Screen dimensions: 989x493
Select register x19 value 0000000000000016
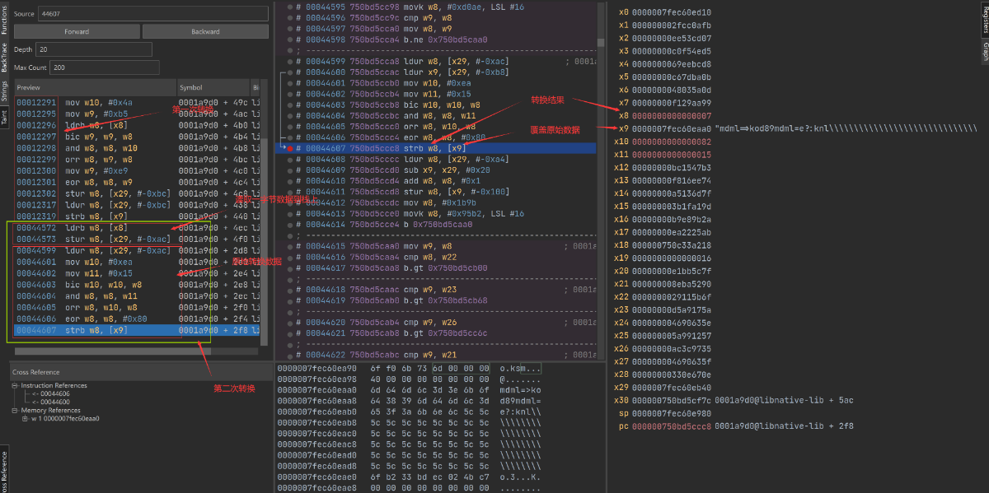click(671, 258)
